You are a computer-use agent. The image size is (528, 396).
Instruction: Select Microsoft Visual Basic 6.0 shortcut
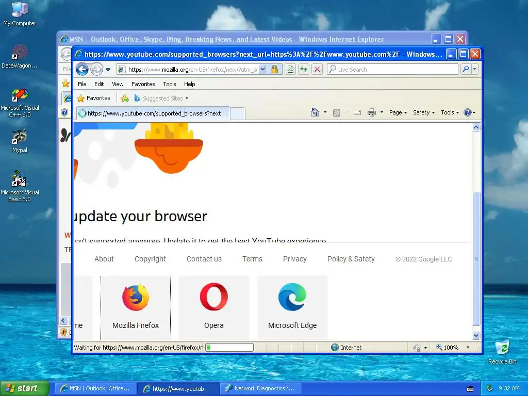click(20, 186)
